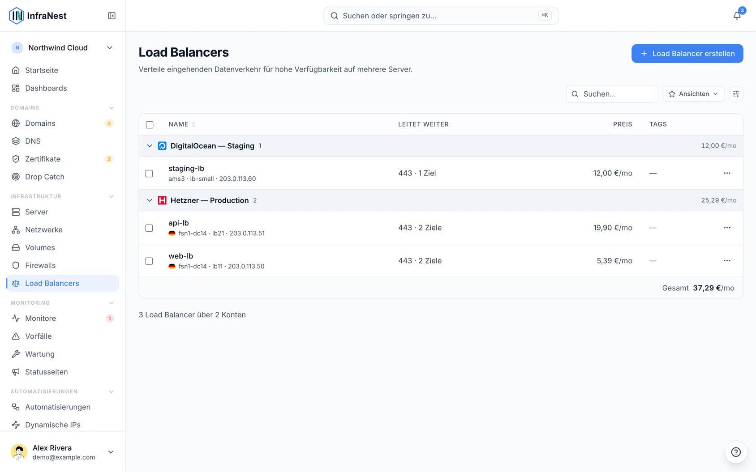Click the Monitore activity icon
756x472 pixels.
click(x=16, y=319)
